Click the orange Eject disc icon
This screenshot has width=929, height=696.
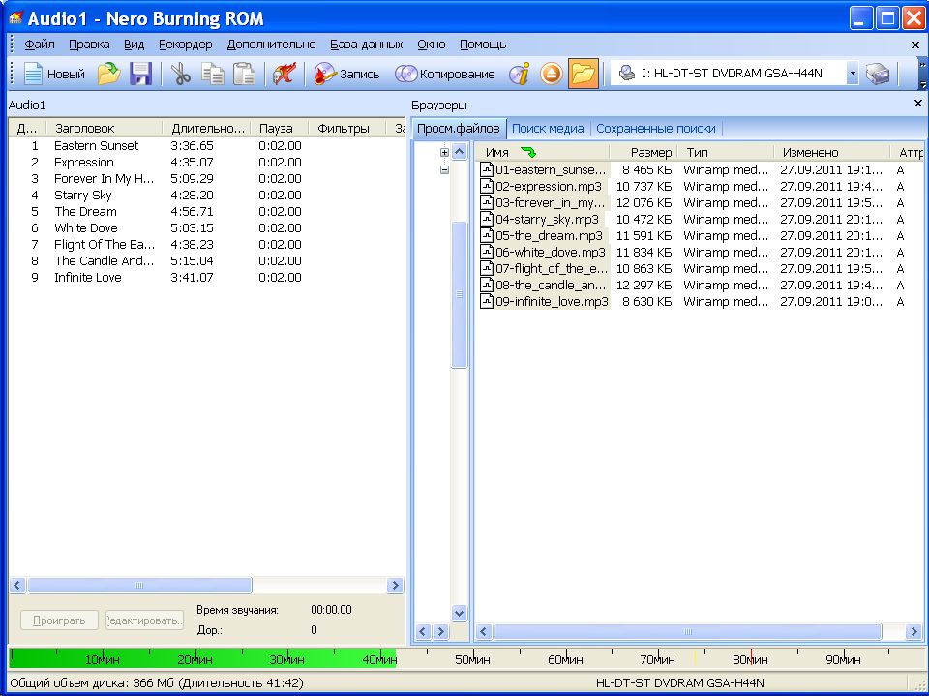(x=551, y=74)
